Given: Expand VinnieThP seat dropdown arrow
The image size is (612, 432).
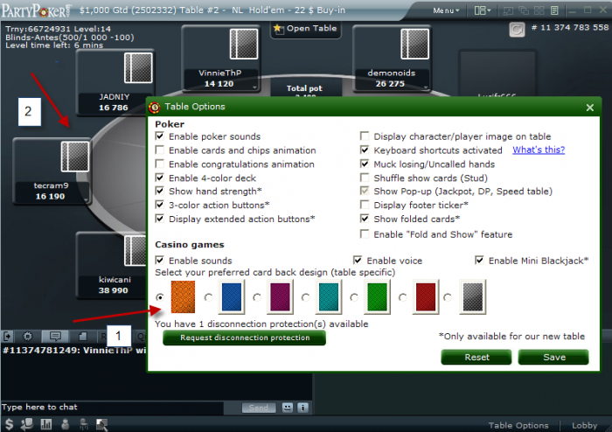Looking at the screenshot, I should pos(254,87).
